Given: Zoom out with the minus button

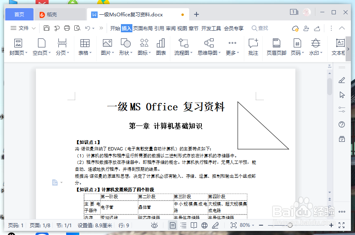Looking at the screenshot, I should [x=261, y=225].
